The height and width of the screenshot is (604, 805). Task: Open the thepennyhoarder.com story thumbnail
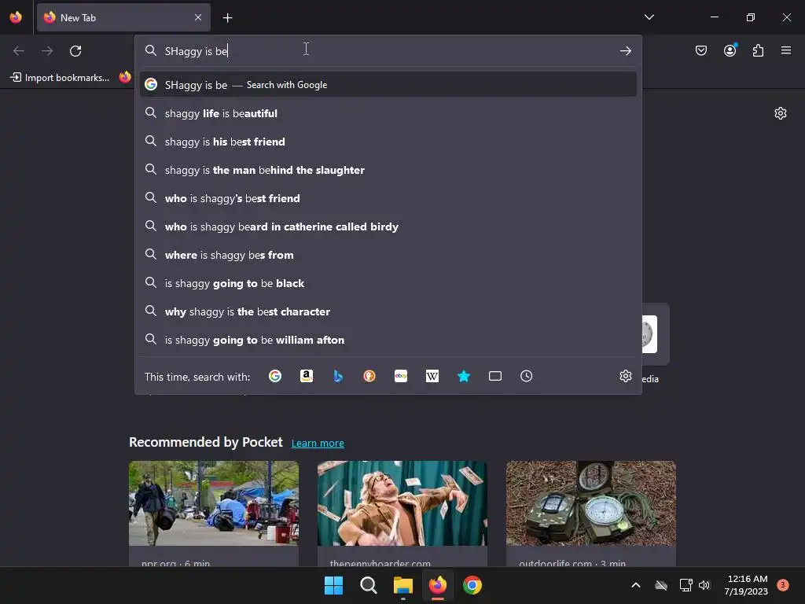tap(402, 503)
